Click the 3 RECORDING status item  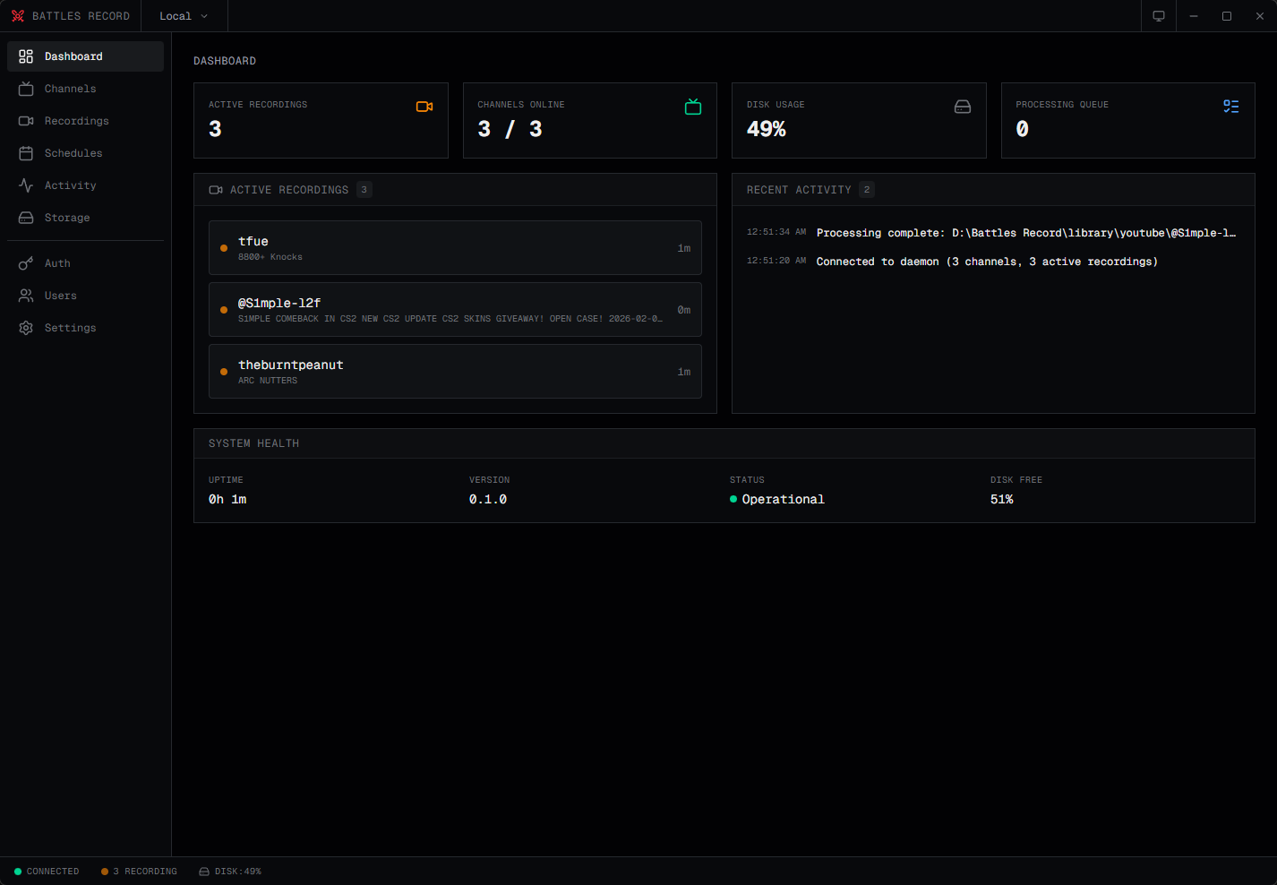(139, 871)
